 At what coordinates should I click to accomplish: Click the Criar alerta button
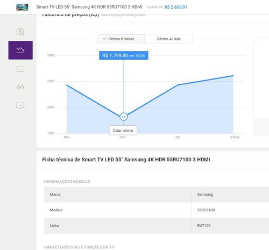[123, 131]
